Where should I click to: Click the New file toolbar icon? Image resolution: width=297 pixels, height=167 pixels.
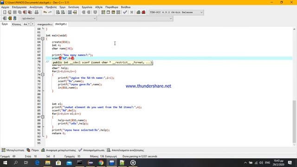pos(5,13)
